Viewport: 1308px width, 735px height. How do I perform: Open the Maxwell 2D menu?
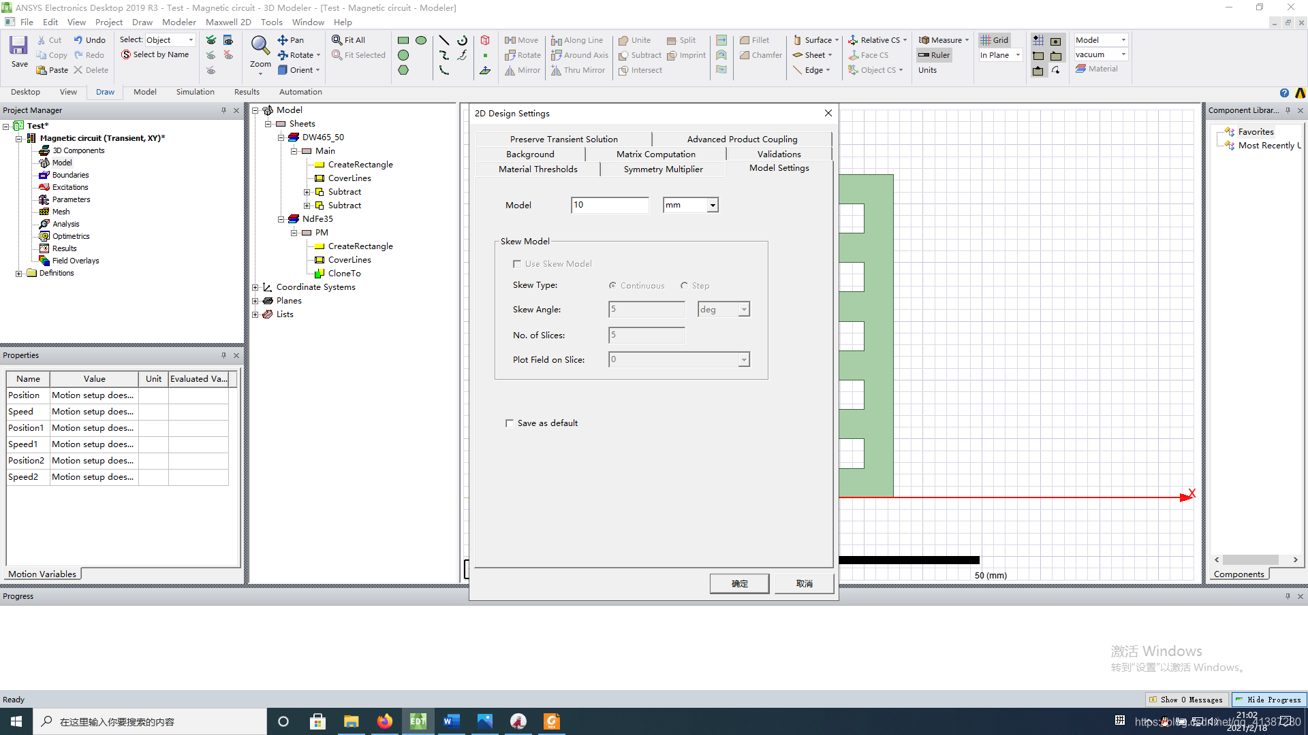(228, 22)
